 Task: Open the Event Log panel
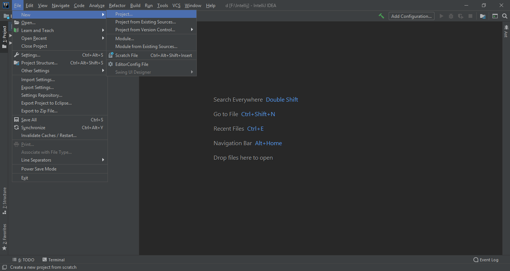486,260
